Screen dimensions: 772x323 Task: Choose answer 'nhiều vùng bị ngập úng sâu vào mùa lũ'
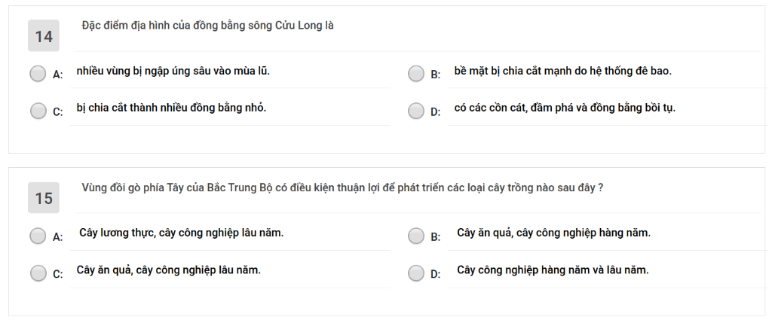(x=173, y=72)
